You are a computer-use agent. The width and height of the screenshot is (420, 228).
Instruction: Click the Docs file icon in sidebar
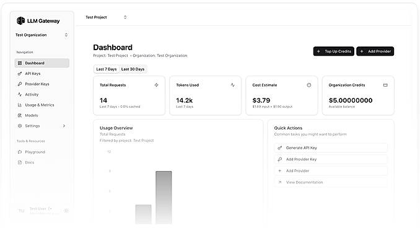pyautogui.click(x=20, y=162)
